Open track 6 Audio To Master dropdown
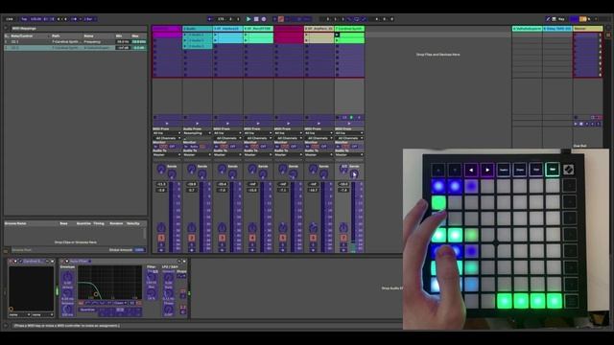This screenshot has height=345, width=614. (x=319, y=155)
